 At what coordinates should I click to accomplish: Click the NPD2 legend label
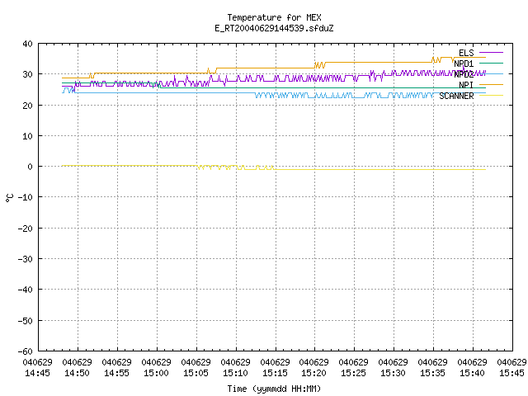(464, 74)
